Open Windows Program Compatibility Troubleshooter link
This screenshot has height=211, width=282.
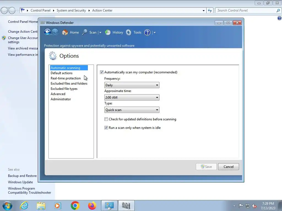(x=29, y=190)
